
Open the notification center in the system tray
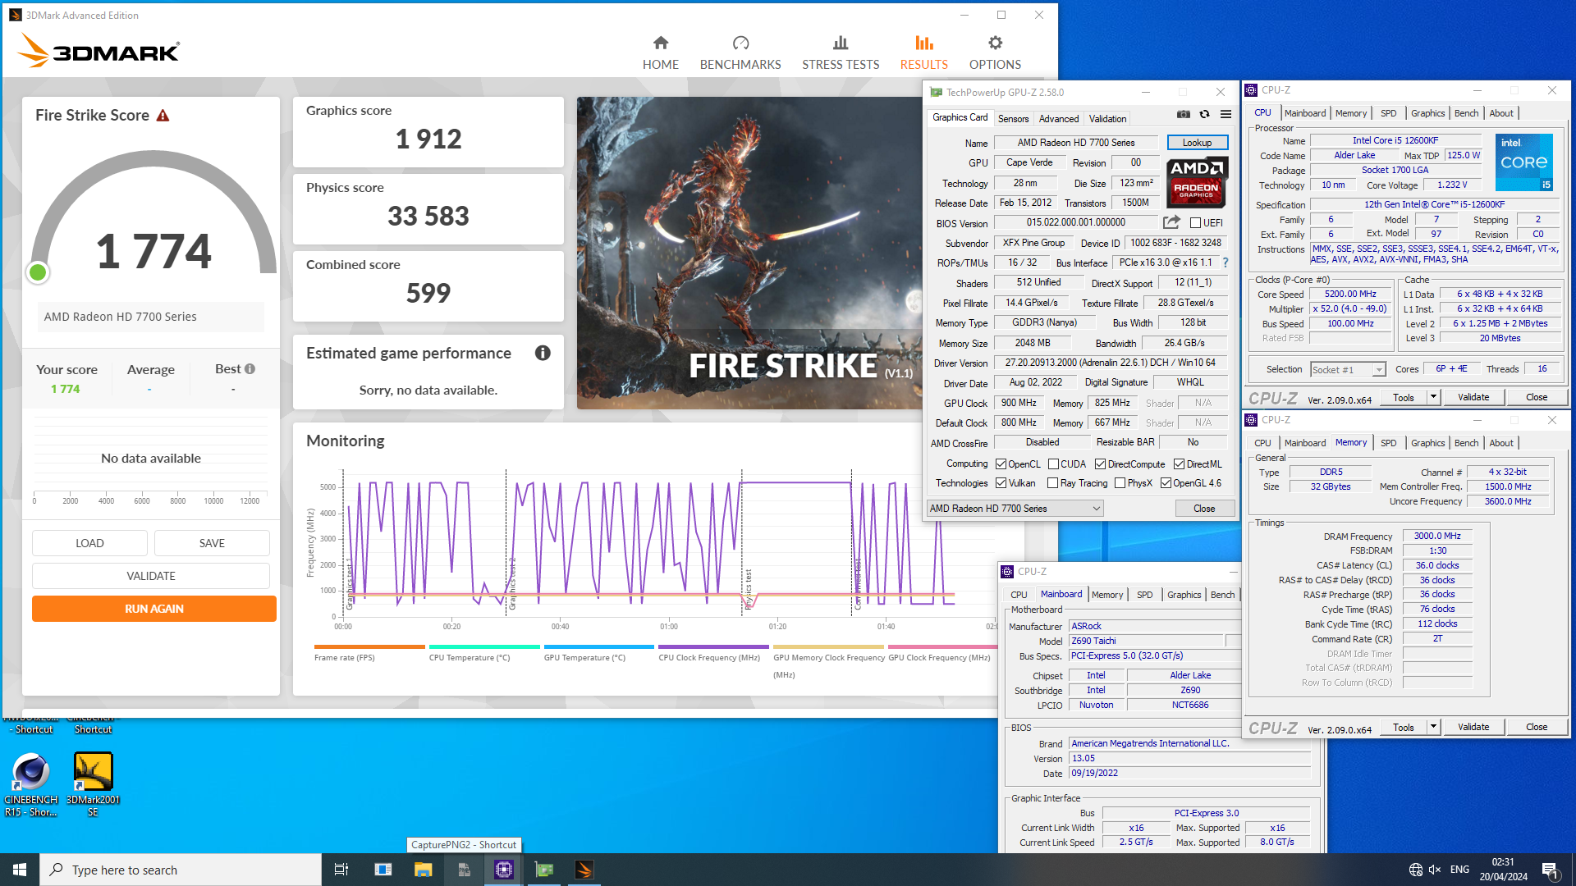tap(1550, 870)
